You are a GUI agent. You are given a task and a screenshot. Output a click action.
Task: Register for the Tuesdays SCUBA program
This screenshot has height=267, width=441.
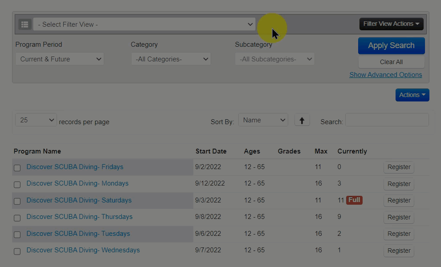[x=399, y=234]
